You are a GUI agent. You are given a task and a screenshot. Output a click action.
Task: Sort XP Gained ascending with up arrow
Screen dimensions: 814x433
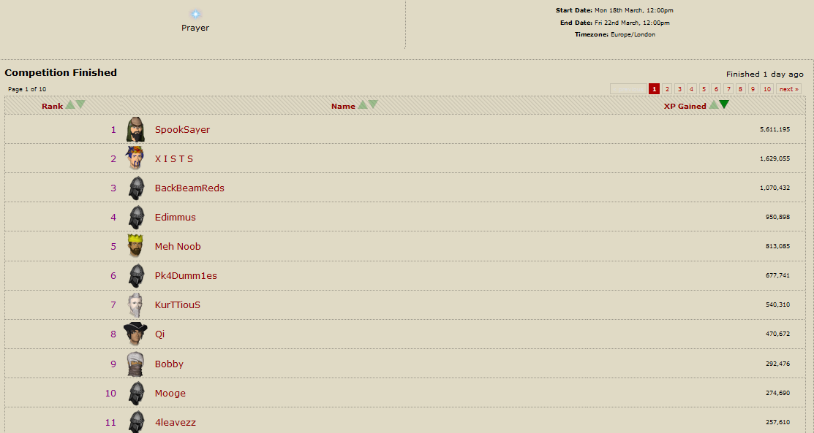(714, 105)
